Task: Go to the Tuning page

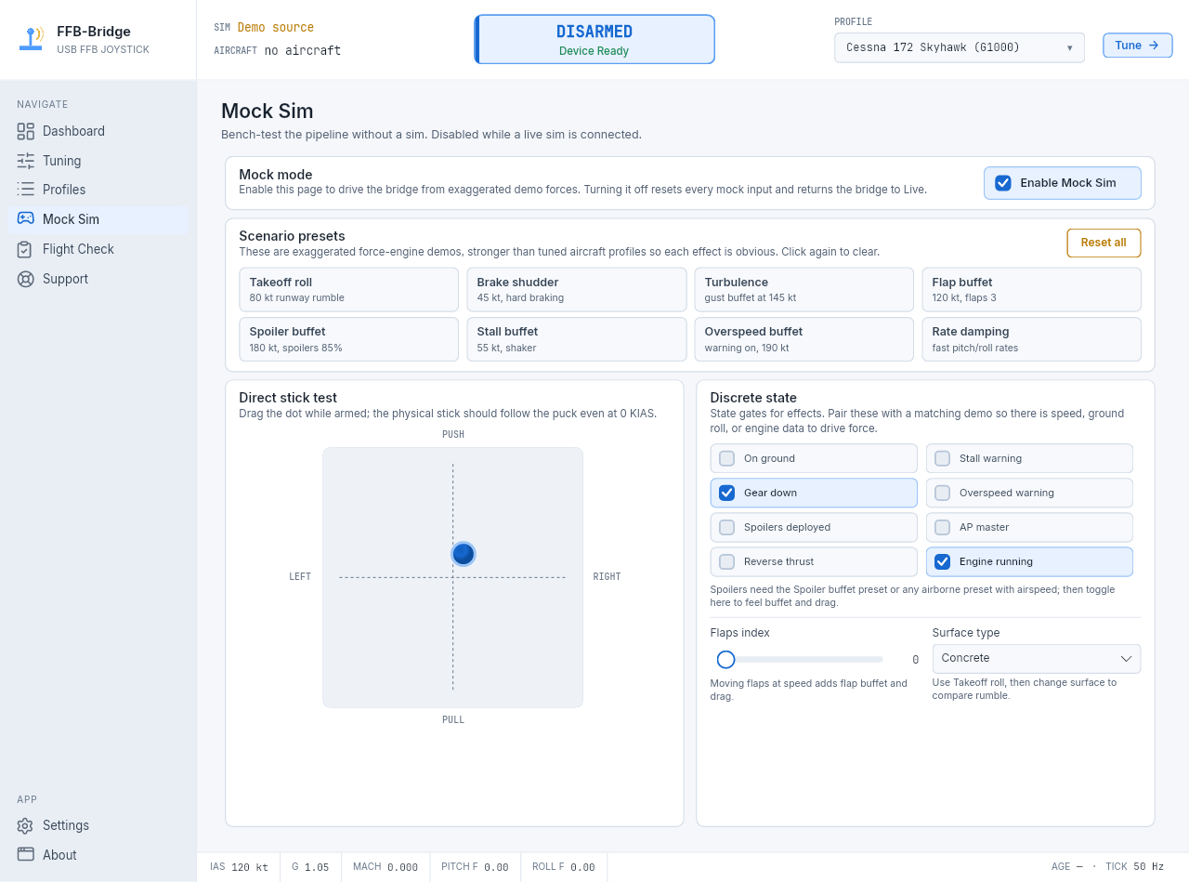Action: pyautogui.click(x=98, y=161)
